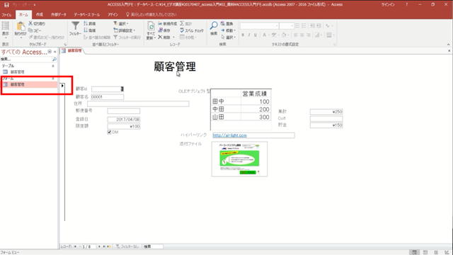Collapse the Forms group in the navigation pane
The image size is (453, 255).
pyautogui.click(x=53, y=79)
